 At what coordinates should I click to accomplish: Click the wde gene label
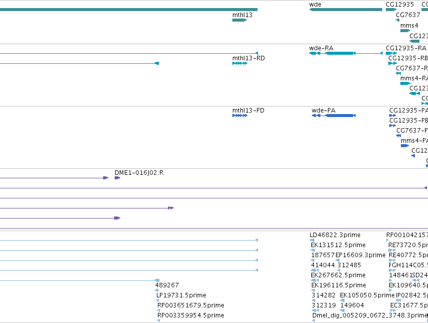click(x=315, y=5)
